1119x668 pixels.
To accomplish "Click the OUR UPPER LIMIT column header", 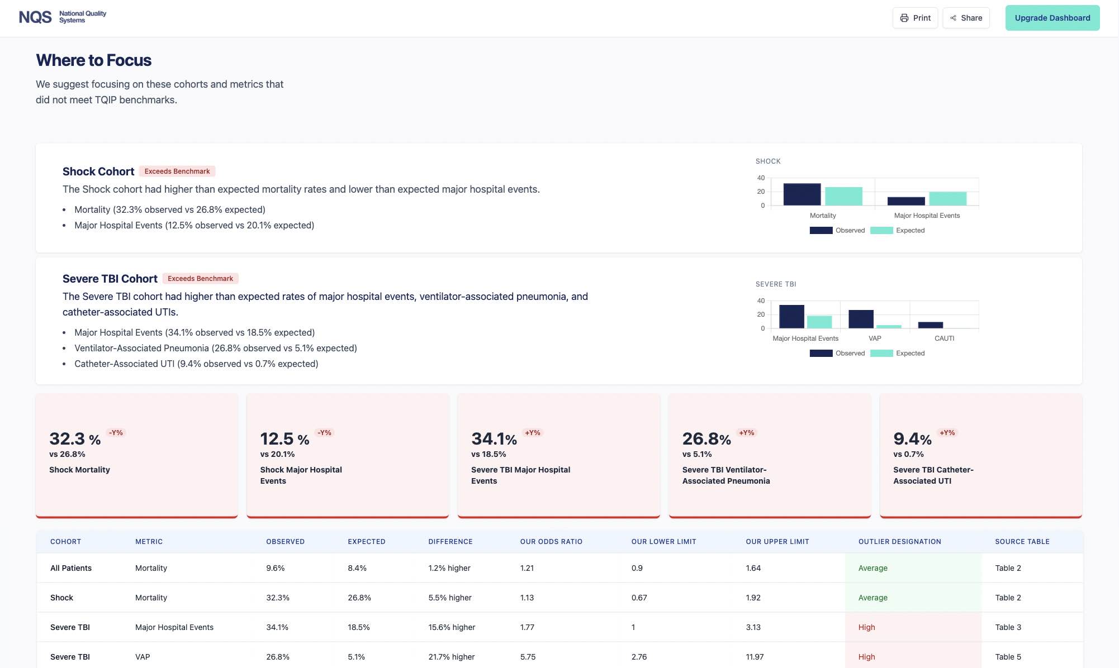I will (777, 542).
